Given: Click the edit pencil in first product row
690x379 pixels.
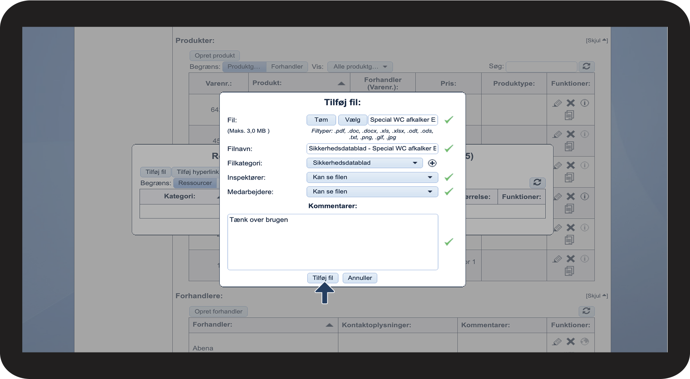Looking at the screenshot, I should (557, 103).
